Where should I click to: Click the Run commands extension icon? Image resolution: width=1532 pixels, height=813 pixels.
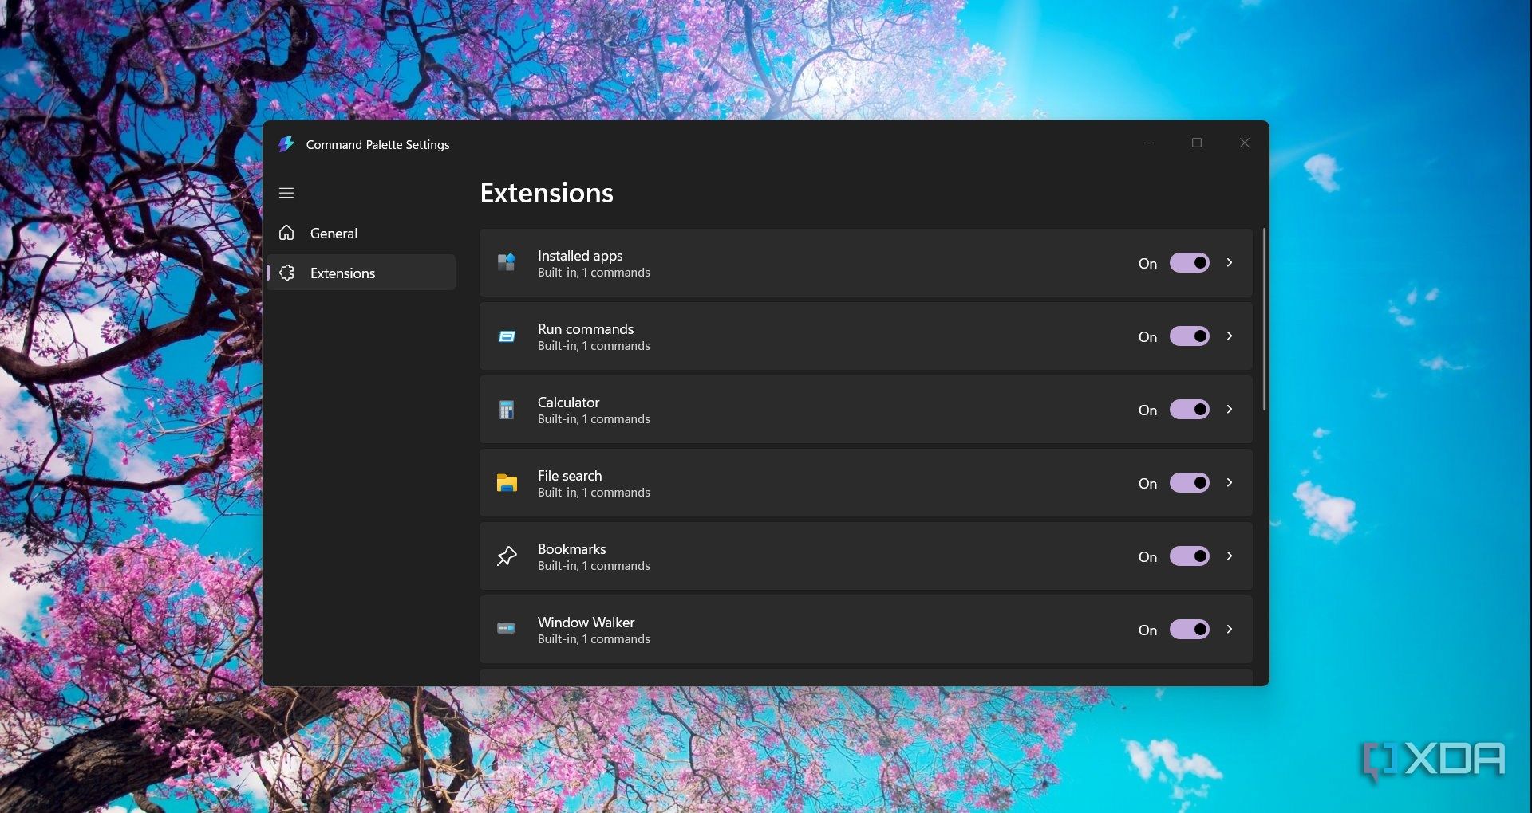click(507, 336)
